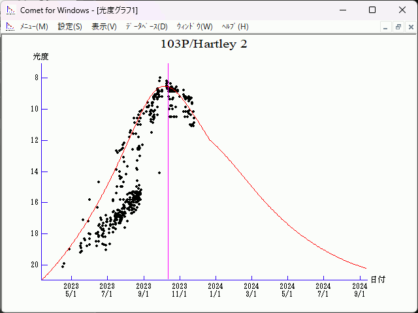Click magnitude 18 axis label
Image resolution: width=418 pixels, height=313 pixels.
35,233
